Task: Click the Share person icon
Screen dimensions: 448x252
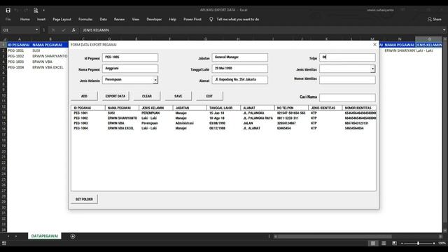Action: point(429,19)
